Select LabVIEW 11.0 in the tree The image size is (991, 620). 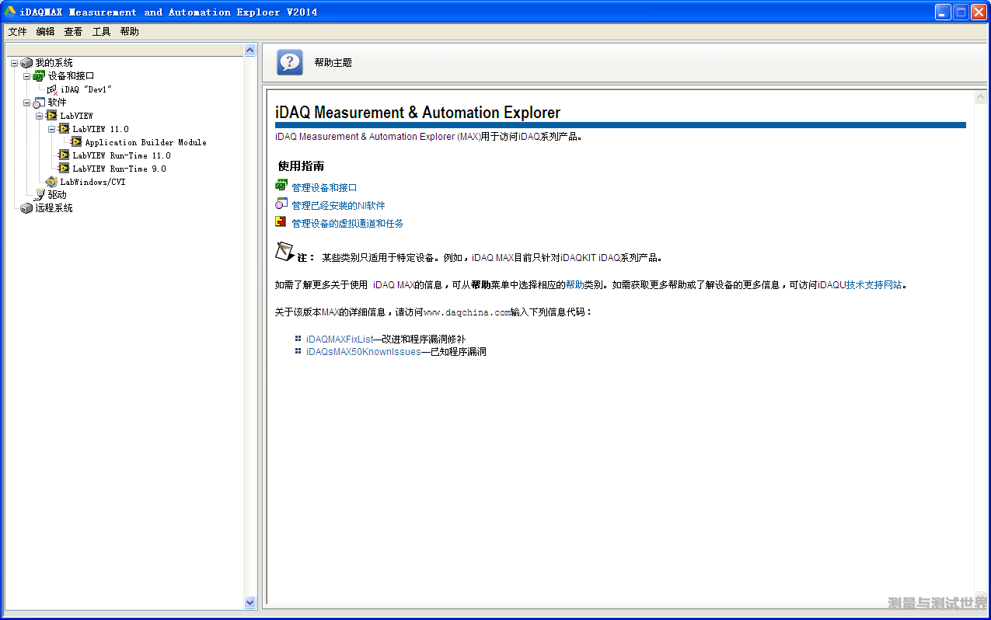[x=100, y=129]
